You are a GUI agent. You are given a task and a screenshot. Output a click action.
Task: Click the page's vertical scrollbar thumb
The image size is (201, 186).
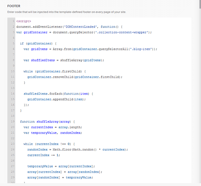(x=200, y=4)
